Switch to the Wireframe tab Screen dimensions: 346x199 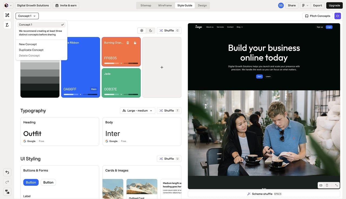click(165, 5)
